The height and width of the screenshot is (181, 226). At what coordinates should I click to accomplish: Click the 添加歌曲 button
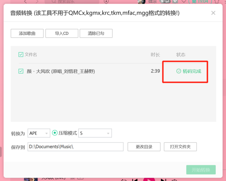tap(27, 33)
